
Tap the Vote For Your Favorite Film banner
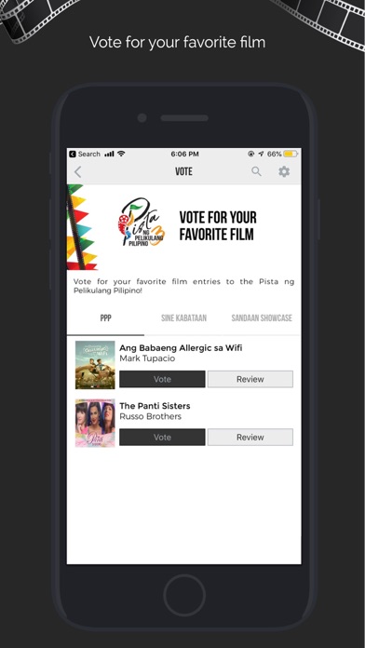184,227
